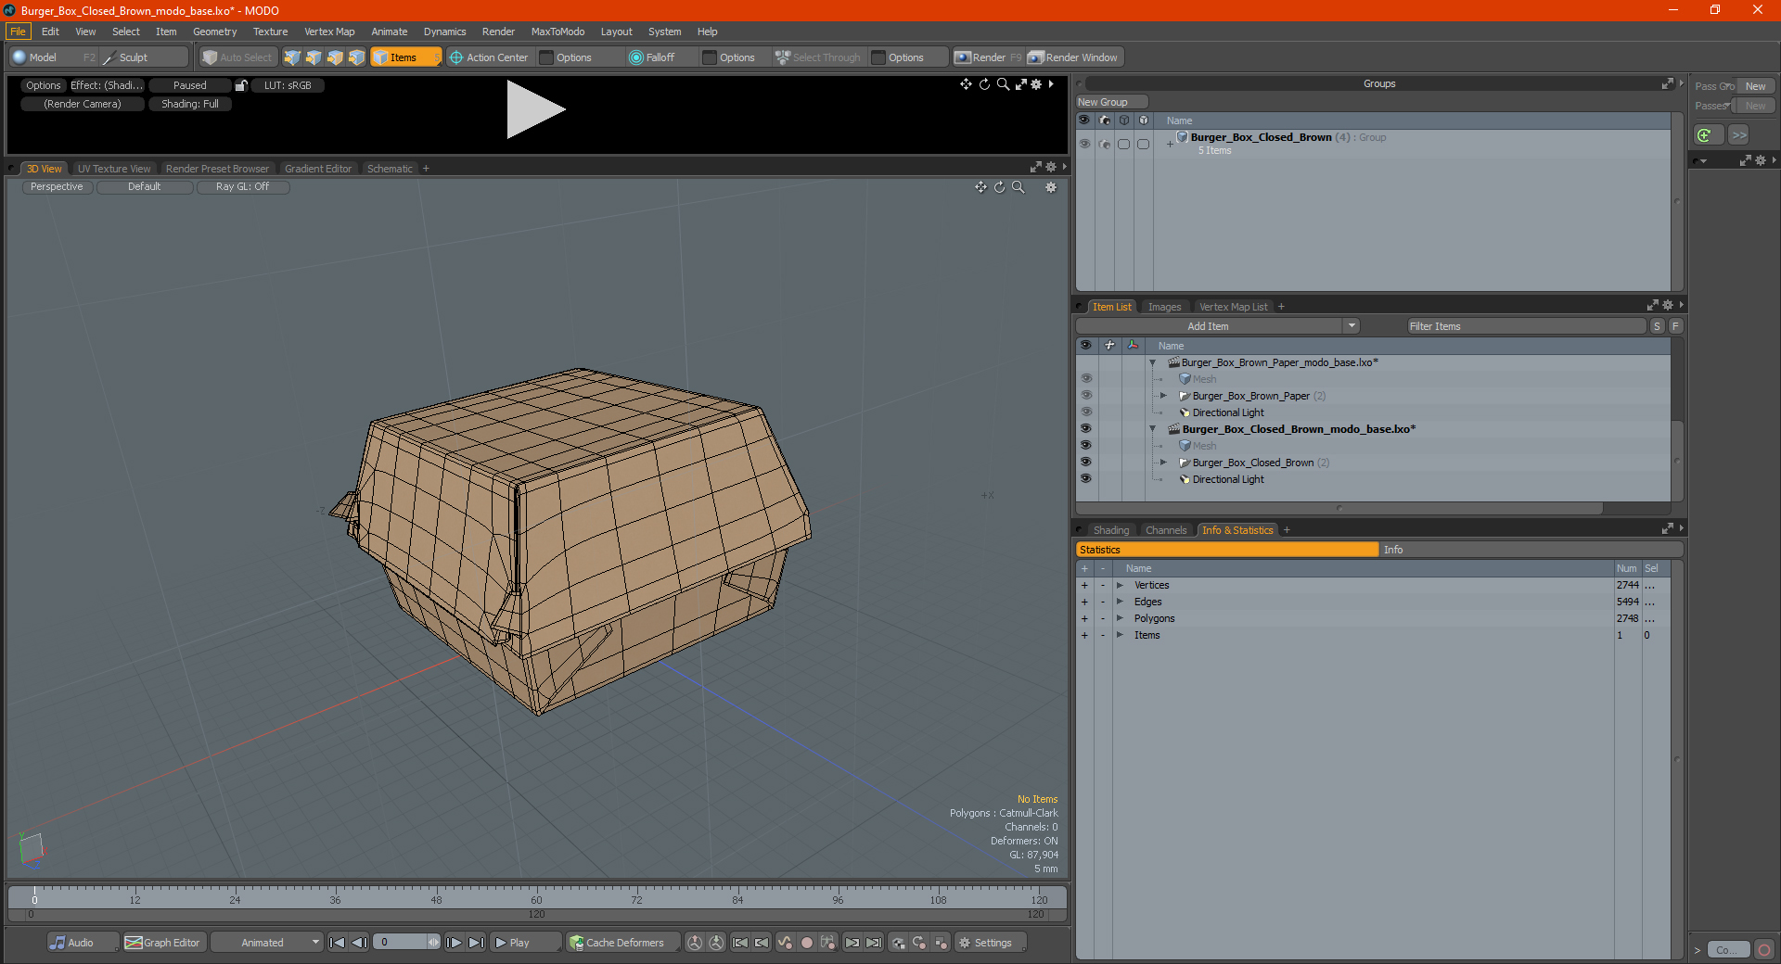Click Ray GL: Off button
The image size is (1781, 964).
(x=242, y=186)
